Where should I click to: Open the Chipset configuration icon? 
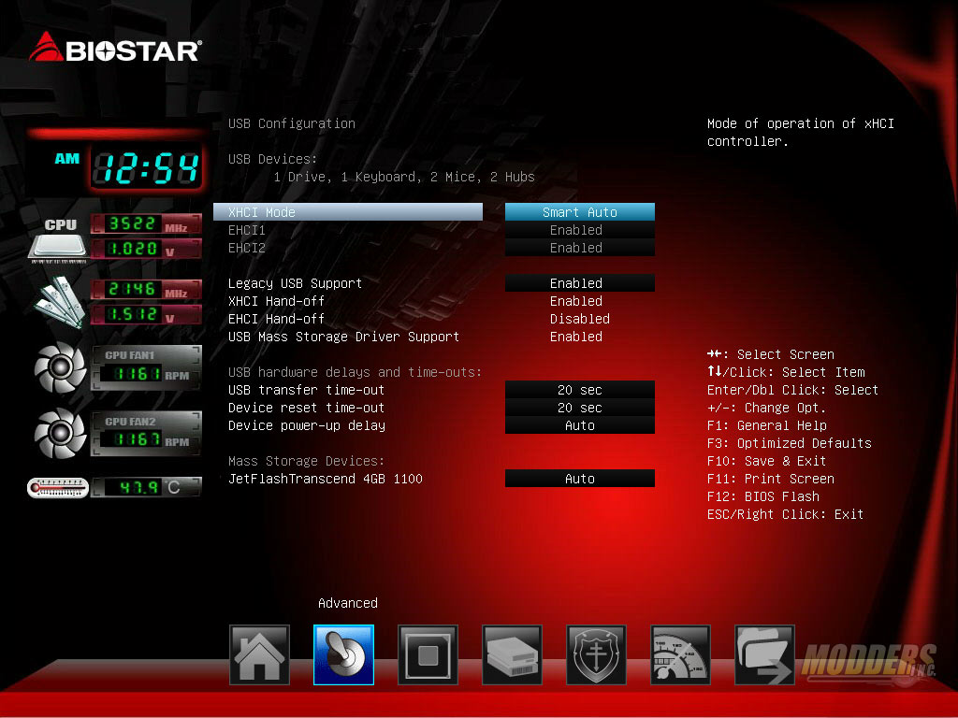point(428,654)
